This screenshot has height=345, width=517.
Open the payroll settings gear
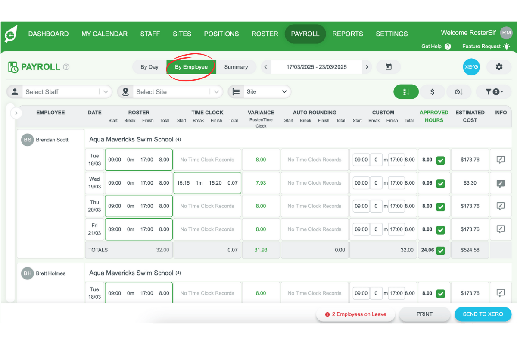(499, 67)
